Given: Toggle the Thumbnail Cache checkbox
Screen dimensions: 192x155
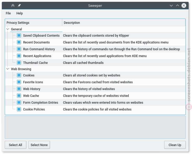Looking at the screenshot, I should coord(19,63).
